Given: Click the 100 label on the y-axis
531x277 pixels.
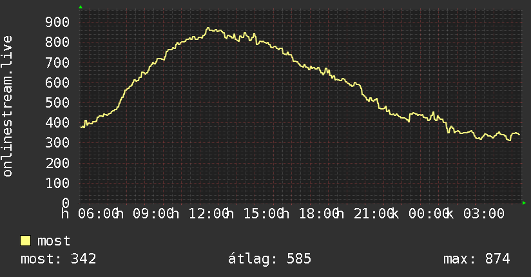Looking at the screenshot, I should coord(57,183).
